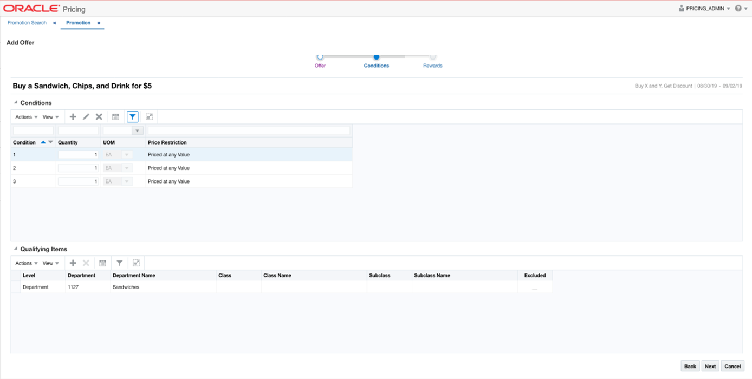Screen dimensions: 752x379
Task: Click Quantity field of condition 3
Action: tap(78, 181)
